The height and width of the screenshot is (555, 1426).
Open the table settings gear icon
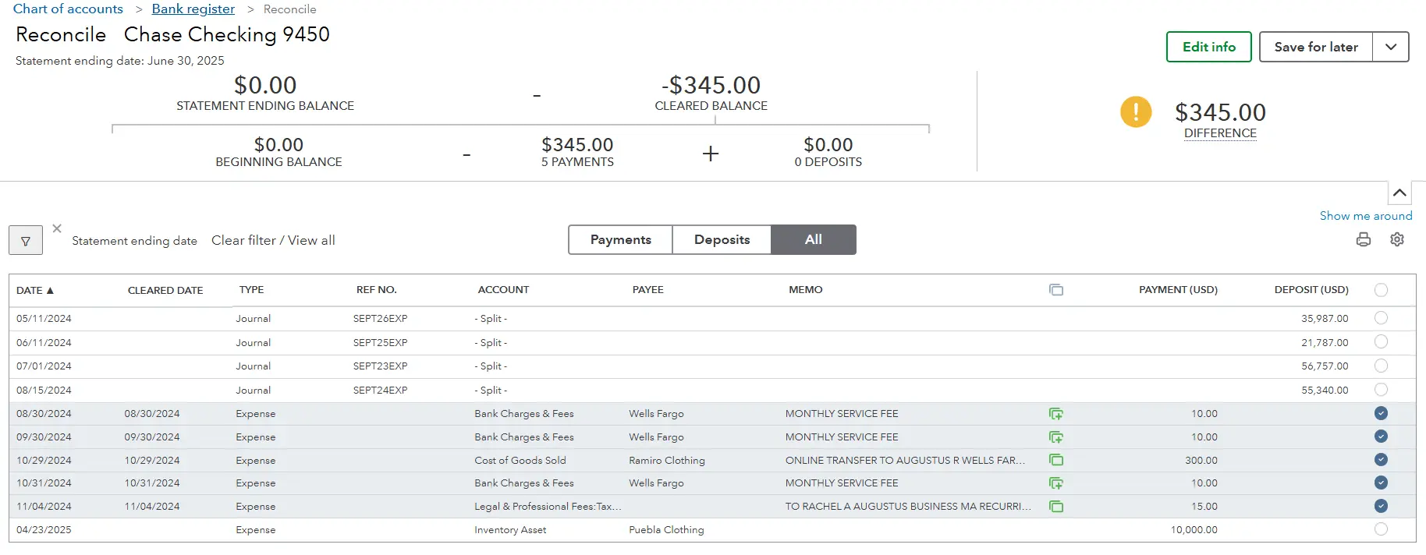pyautogui.click(x=1396, y=239)
